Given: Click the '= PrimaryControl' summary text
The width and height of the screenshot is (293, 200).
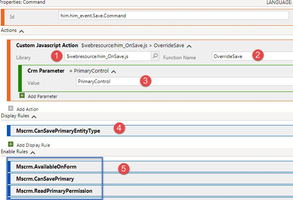Looking at the screenshot, I should pyautogui.click(x=89, y=71).
